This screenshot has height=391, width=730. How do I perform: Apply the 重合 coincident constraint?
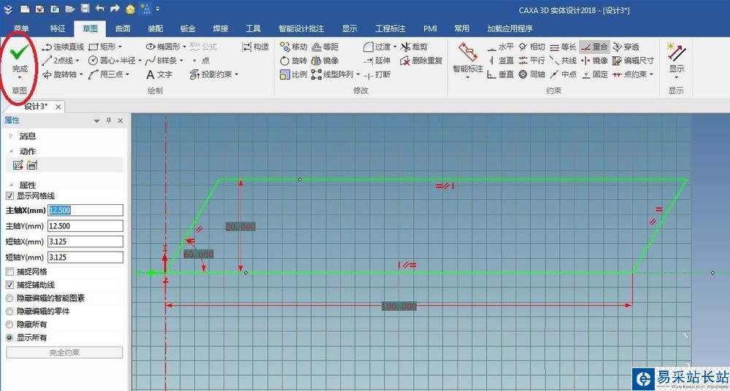[594, 47]
